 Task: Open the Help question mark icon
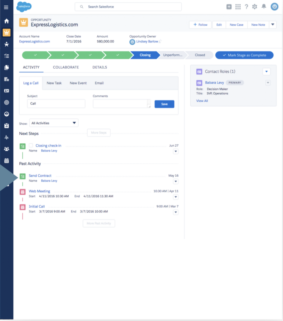point(246,7)
